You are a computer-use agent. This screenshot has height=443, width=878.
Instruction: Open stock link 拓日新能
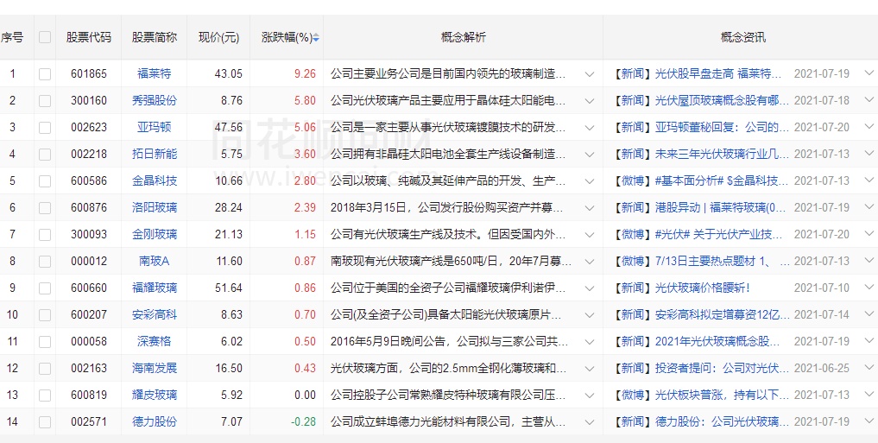[154, 154]
